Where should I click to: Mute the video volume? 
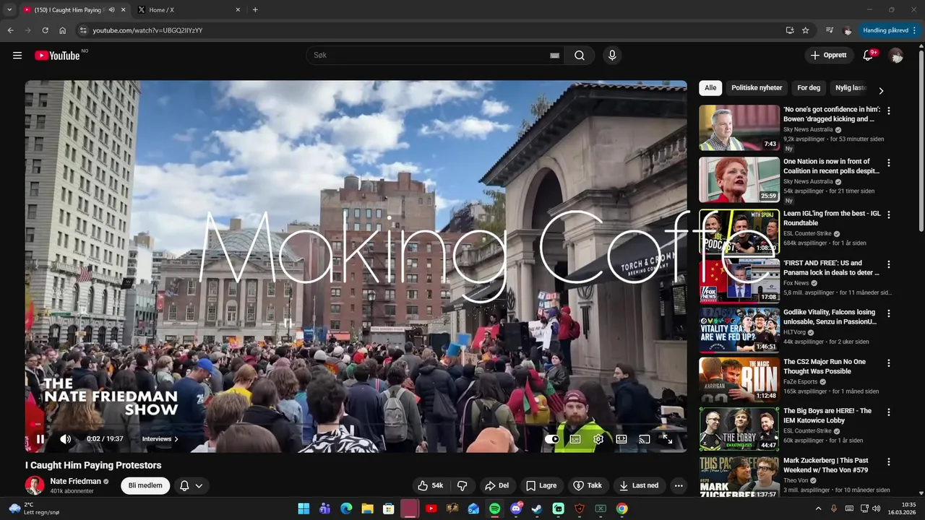(x=65, y=438)
